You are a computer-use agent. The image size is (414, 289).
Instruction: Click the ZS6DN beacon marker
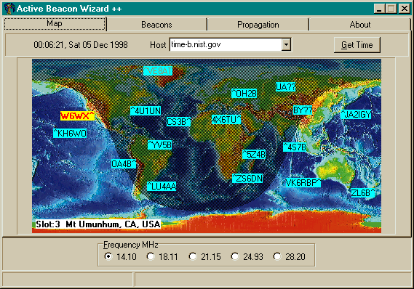pyautogui.click(x=247, y=178)
